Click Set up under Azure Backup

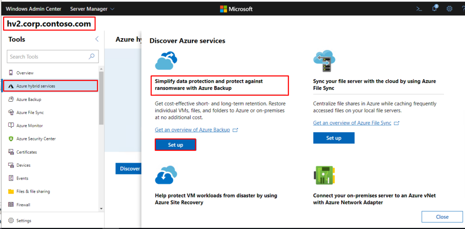tap(175, 145)
